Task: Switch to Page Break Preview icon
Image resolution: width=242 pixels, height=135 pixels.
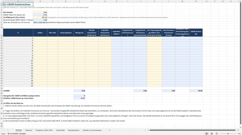Action: [217, 134]
